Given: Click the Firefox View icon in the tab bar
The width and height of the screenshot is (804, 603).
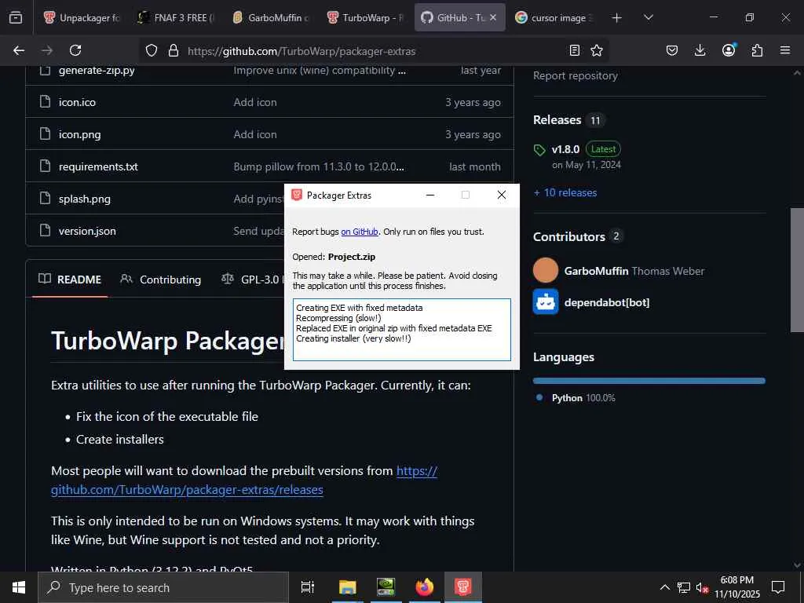Looking at the screenshot, I should tap(16, 17).
